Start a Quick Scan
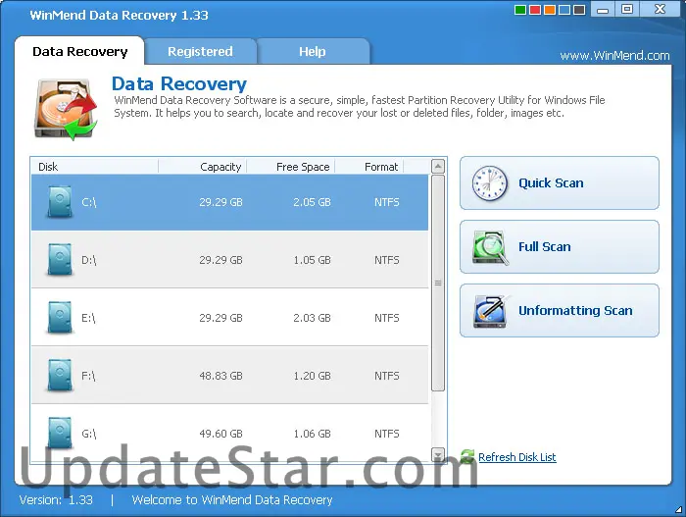Image resolution: width=686 pixels, height=517 pixels. pyautogui.click(x=560, y=183)
